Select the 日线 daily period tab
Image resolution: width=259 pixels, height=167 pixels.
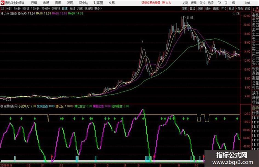click(x=65, y=9)
